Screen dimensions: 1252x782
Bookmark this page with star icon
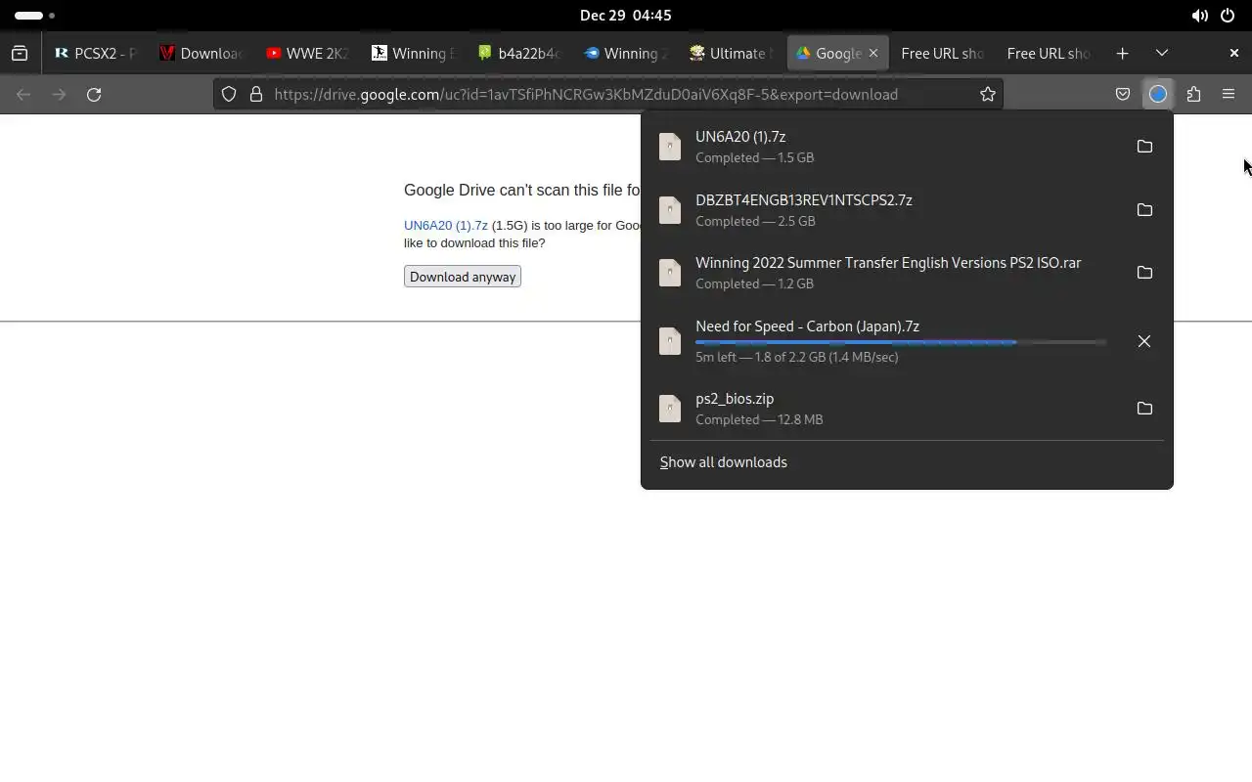[x=988, y=94]
